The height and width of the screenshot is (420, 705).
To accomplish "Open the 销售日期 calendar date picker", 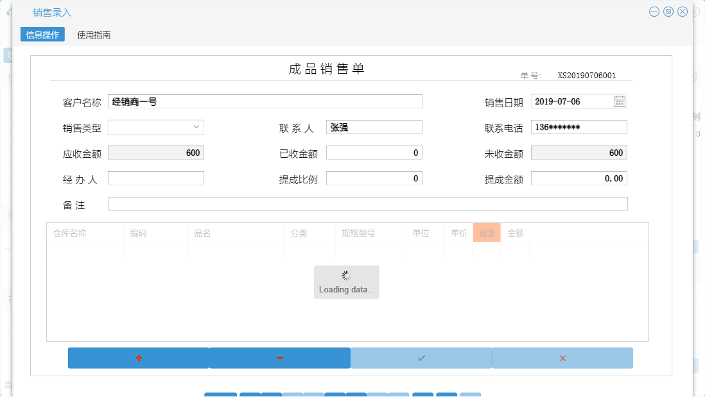I will point(620,101).
